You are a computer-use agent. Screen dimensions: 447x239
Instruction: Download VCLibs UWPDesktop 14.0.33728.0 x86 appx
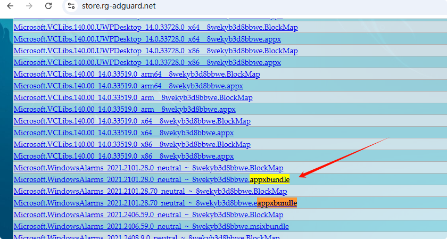[147, 62]
